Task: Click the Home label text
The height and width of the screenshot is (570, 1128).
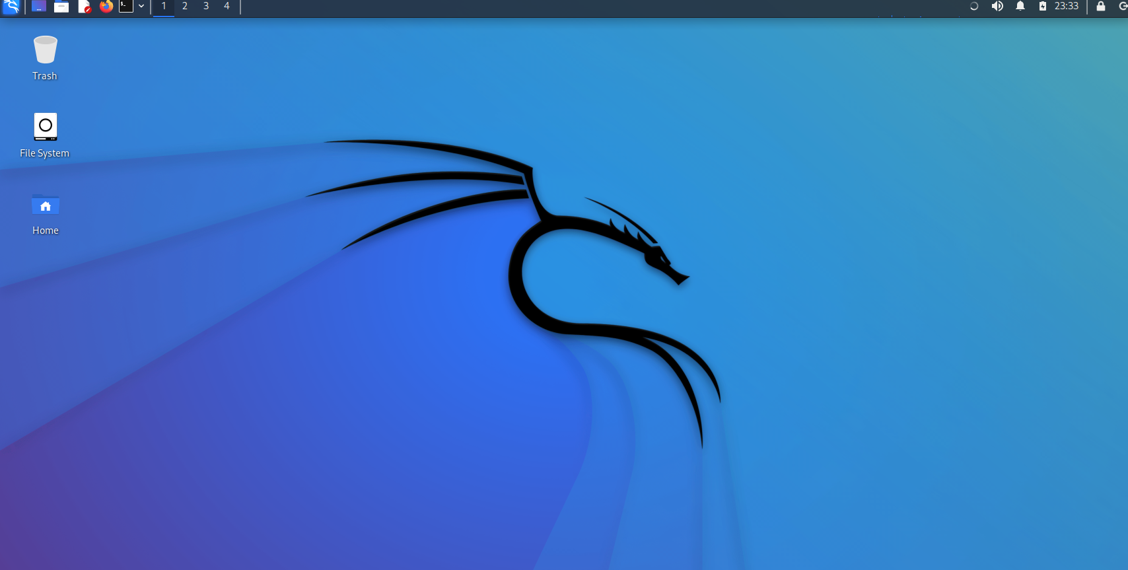Action: [x=46, y=231]
